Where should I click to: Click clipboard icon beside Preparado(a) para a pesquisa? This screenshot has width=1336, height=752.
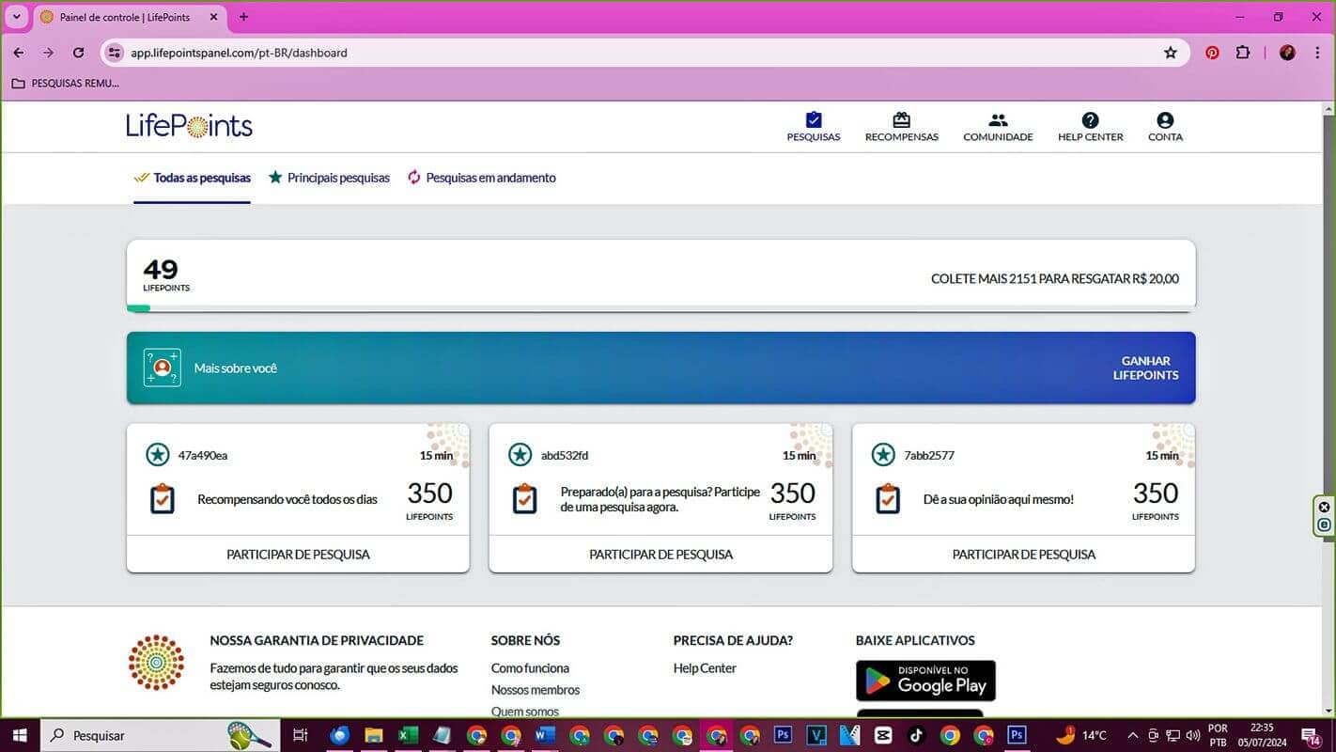tap(525, 498)
